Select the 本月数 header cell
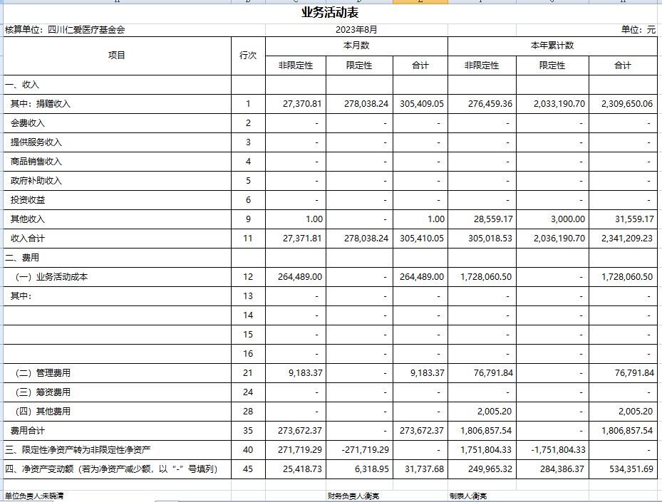662x502 pixels. (356, 46)
